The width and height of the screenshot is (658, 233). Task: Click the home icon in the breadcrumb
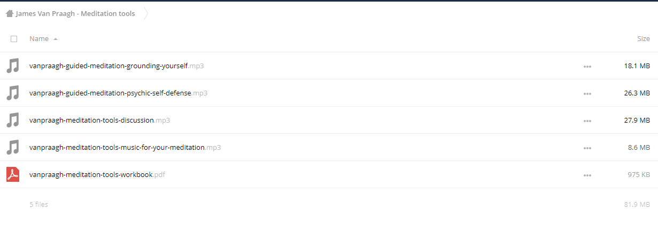tap(10, 13)
